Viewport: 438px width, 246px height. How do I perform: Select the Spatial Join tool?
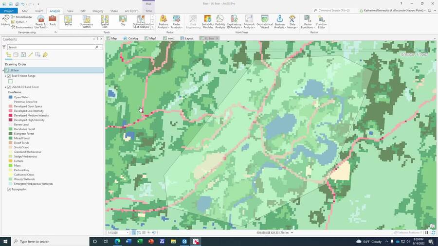pyautogui.click(x=105, y=22)
